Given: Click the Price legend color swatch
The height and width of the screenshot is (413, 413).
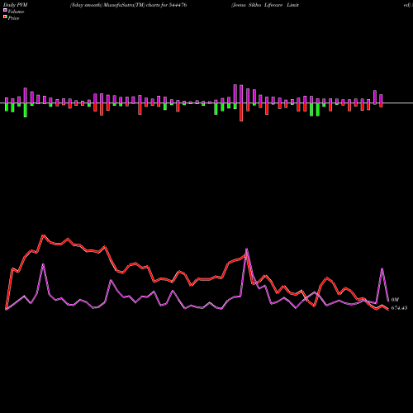Looking at the screenshot, I should point(5,17).
